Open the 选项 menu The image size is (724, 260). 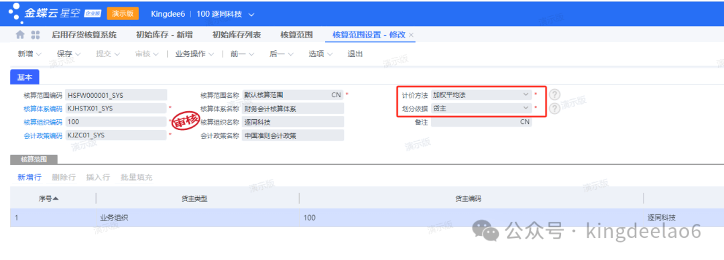click(x=320, y=54)
